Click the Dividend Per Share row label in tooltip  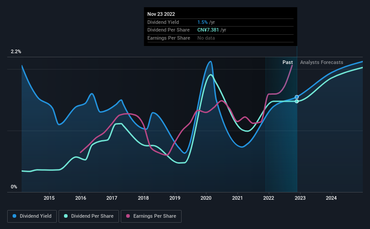coord(169,30)
